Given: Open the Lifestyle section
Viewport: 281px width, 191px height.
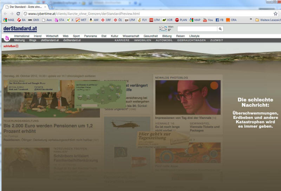Looking at the screenshot, I should pyautogui.click(x=195, y=36).
